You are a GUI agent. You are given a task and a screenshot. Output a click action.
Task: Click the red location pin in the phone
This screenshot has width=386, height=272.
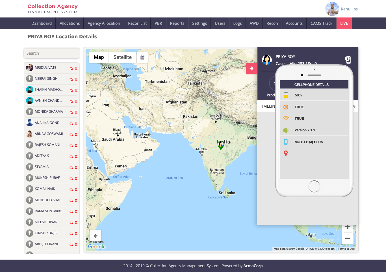tap(286, 153)
